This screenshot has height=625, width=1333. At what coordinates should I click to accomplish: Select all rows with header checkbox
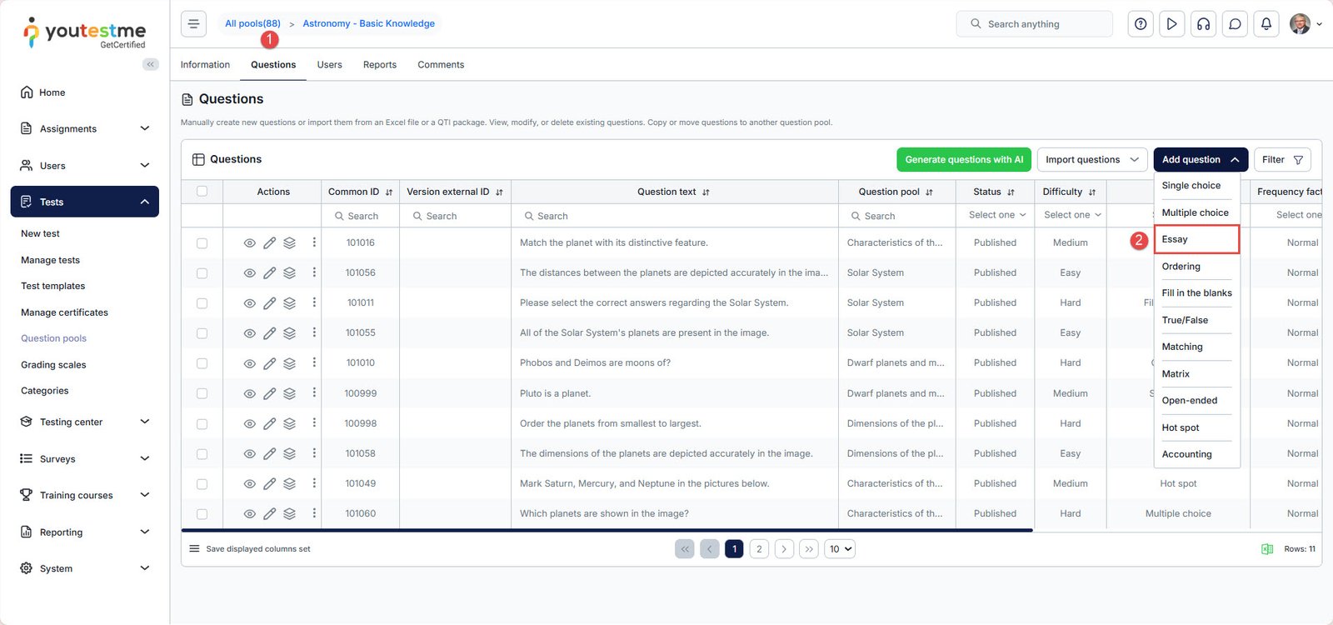(x=202, y=192)
